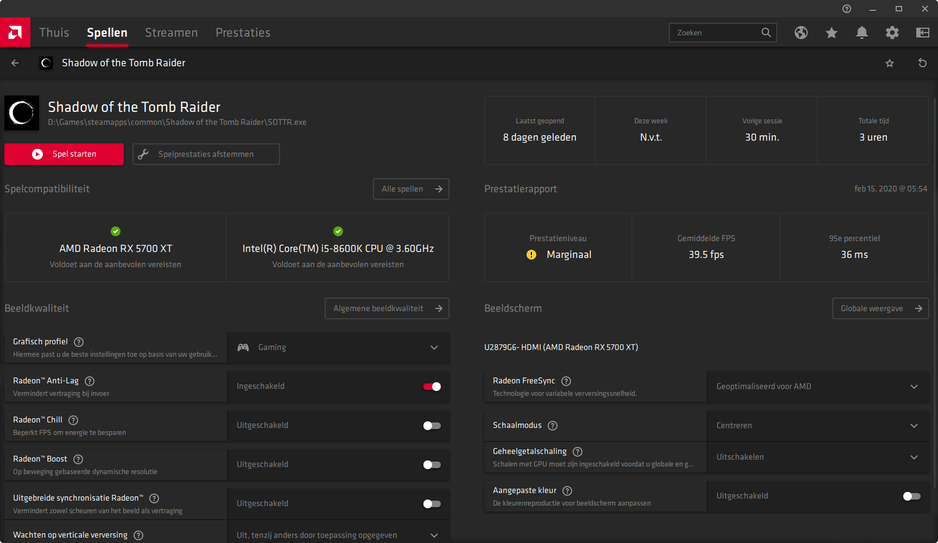Screen dimensions: 938x543
Task: Show help for Radeon FreeSync
Action: pyautogui.click(x=566, y=381)
